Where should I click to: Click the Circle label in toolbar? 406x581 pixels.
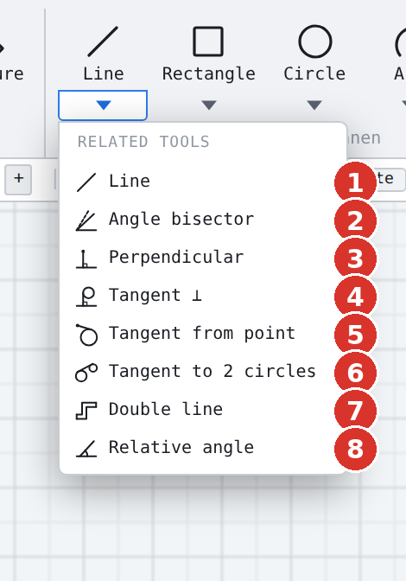point(314,73)
